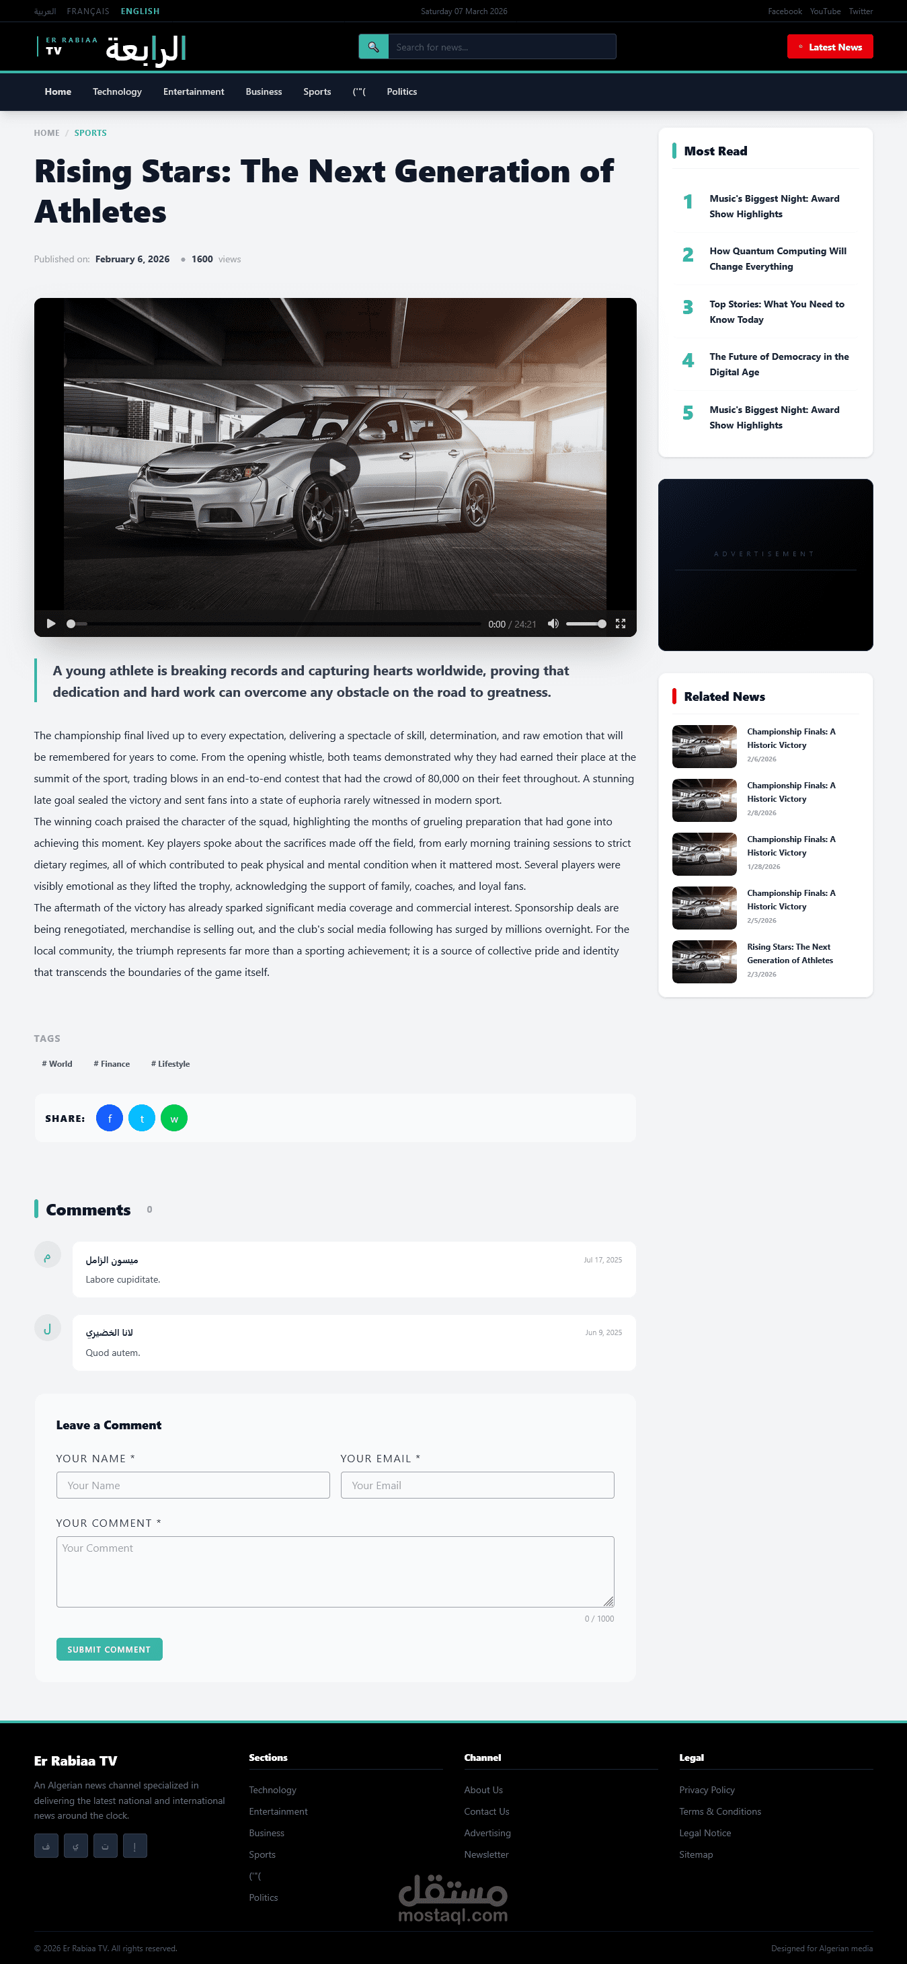Submit the comment form
Viewport: 907px width, 1964px height.
point(109,1649)
